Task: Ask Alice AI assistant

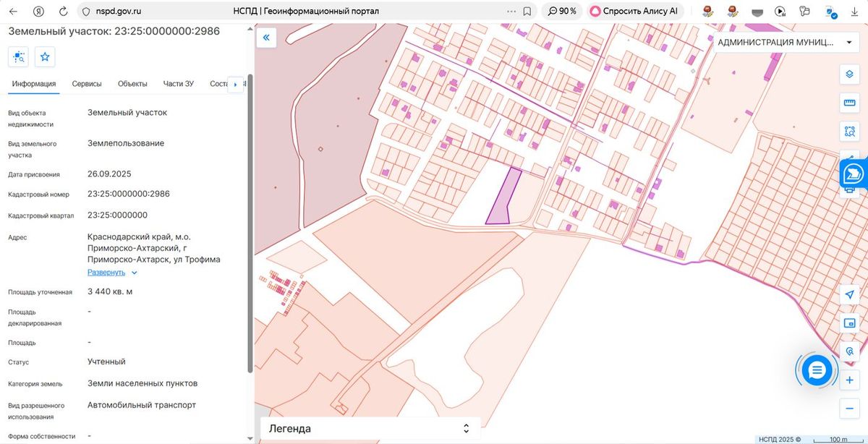Action: pos(634,12)
